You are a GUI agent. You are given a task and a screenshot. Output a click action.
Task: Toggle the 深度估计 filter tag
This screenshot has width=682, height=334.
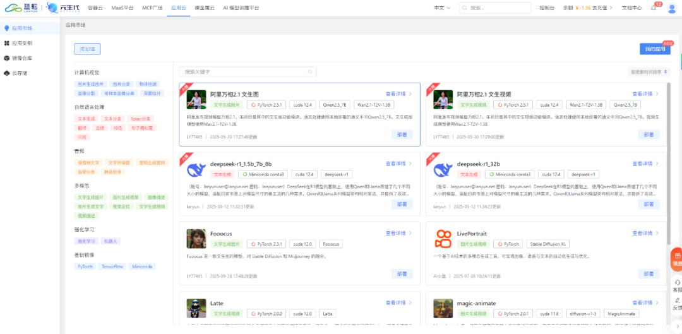[x=152, y=93]
